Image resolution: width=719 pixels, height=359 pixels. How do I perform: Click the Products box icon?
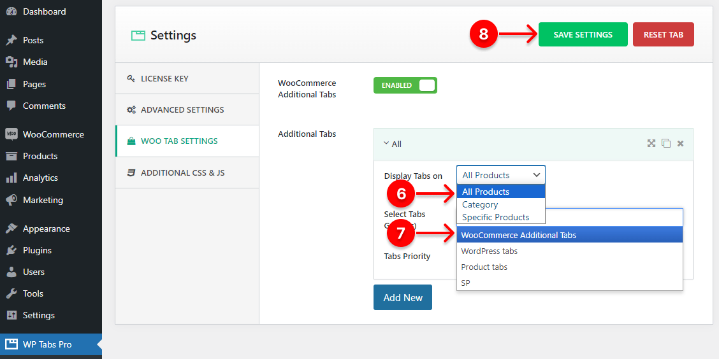click(x=11, y=156)
